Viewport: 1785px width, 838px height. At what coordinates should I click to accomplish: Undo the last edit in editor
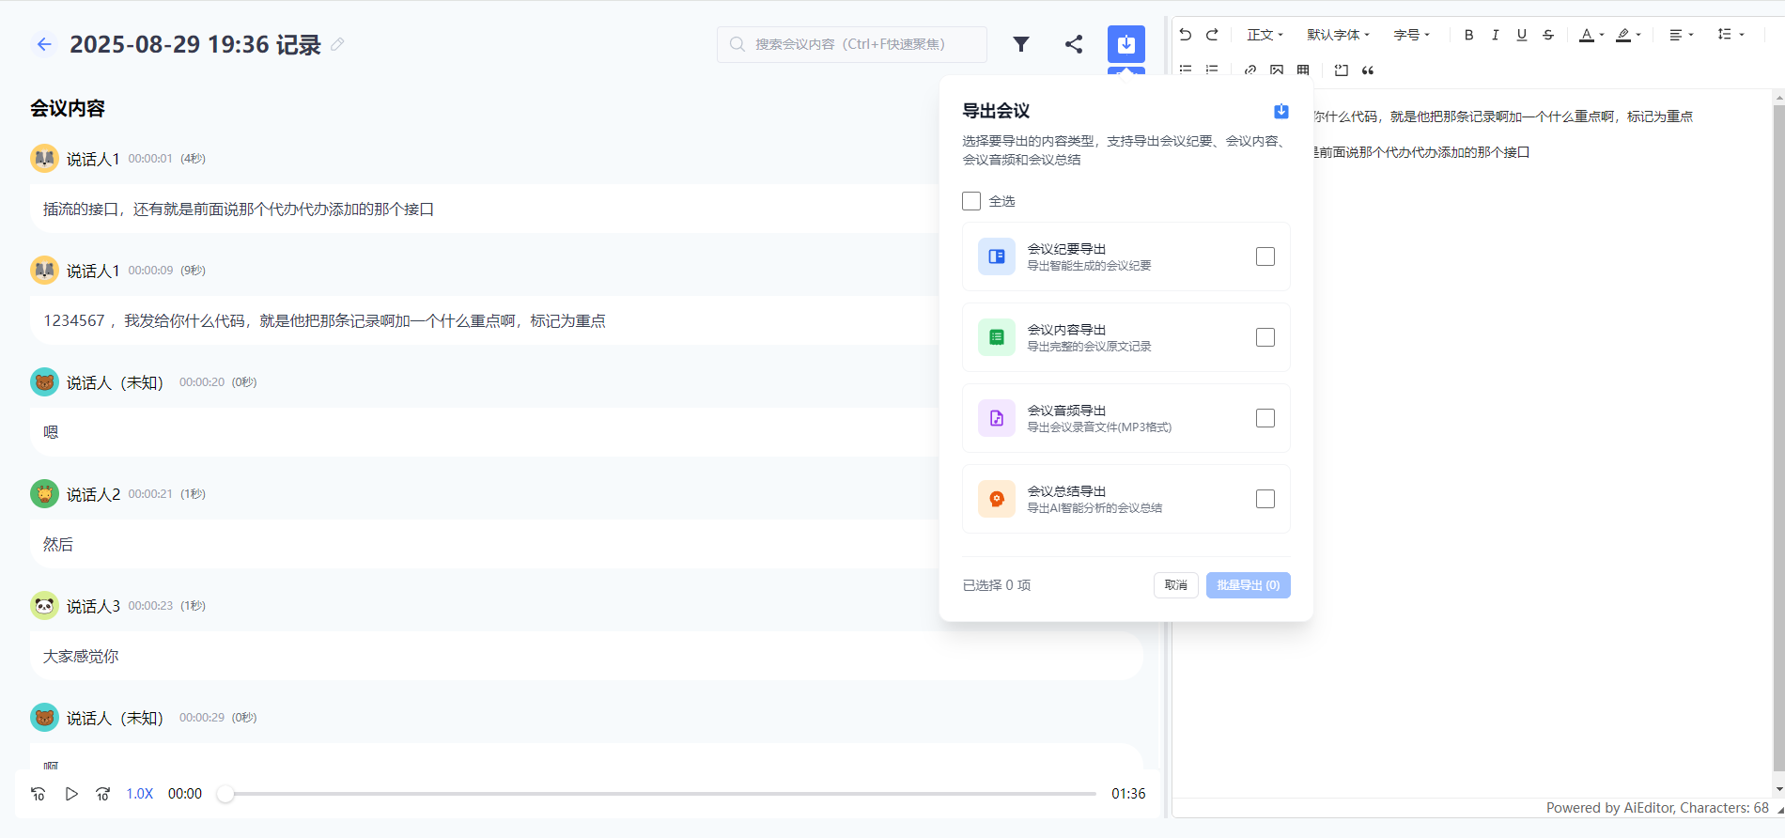coord(1186,35)
